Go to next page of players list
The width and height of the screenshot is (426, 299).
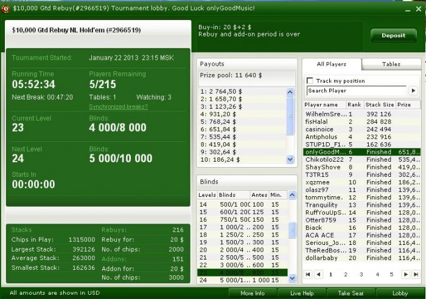pos(405,274)
